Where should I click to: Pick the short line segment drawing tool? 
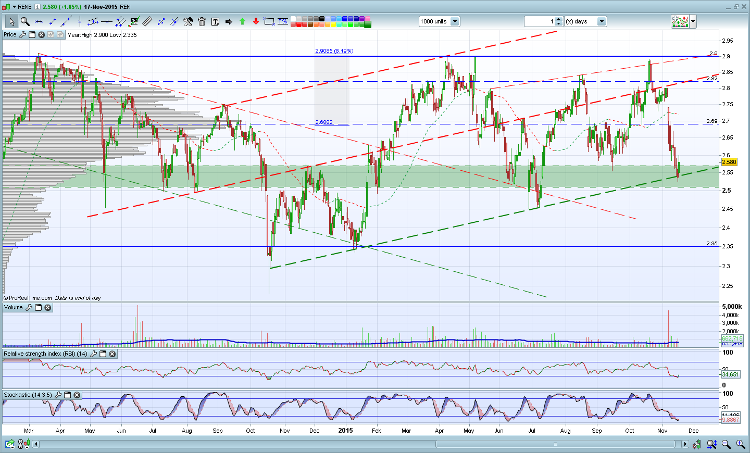pos(53,21)
